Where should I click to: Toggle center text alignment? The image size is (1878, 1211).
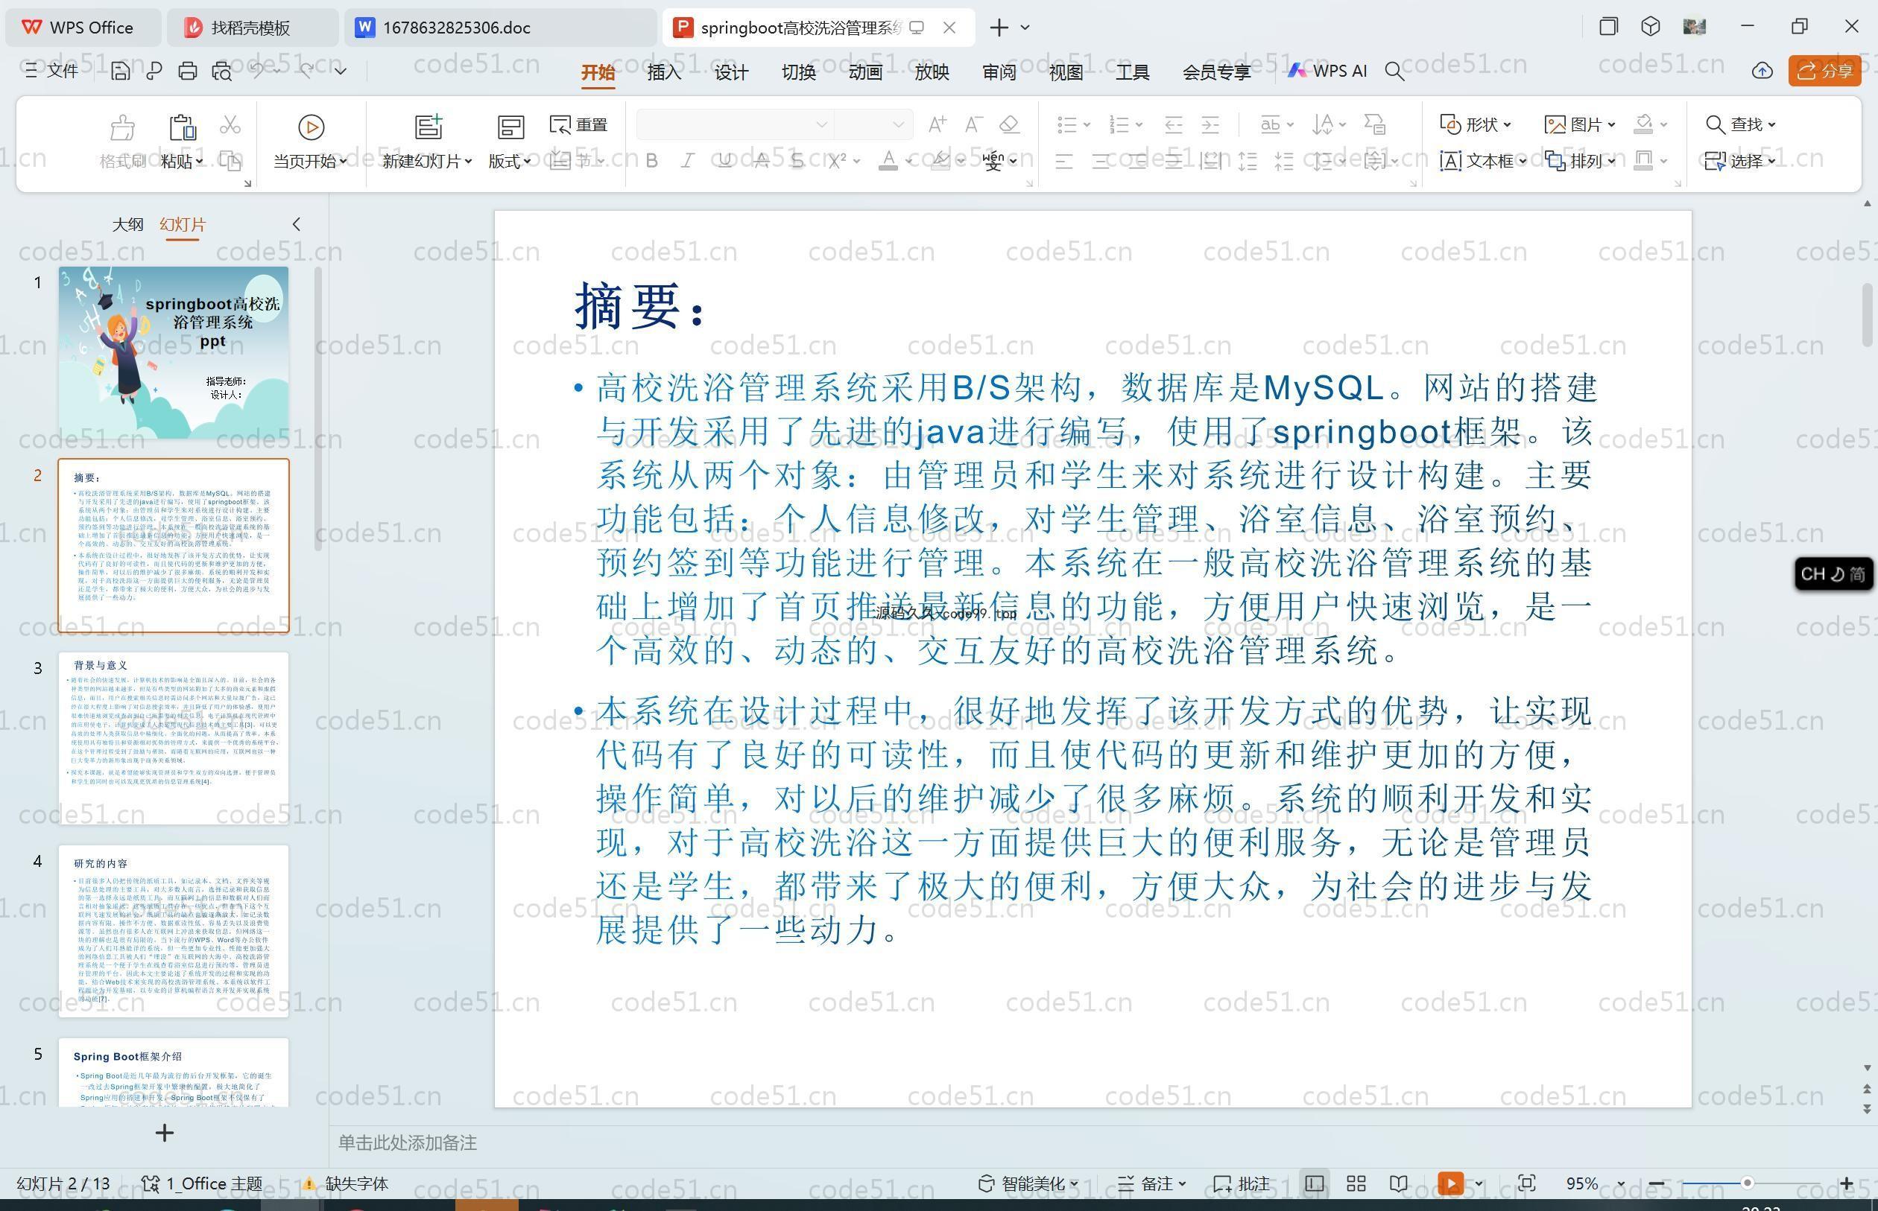coord(1101,161)
